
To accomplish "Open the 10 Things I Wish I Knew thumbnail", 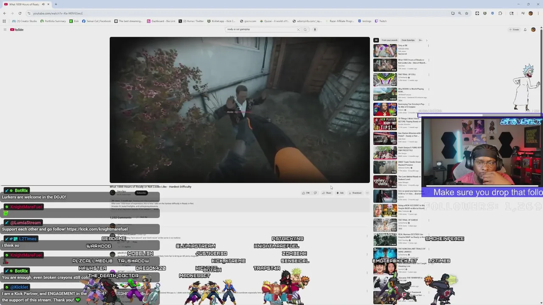I will pyautogui.click(x=385, y=123).
